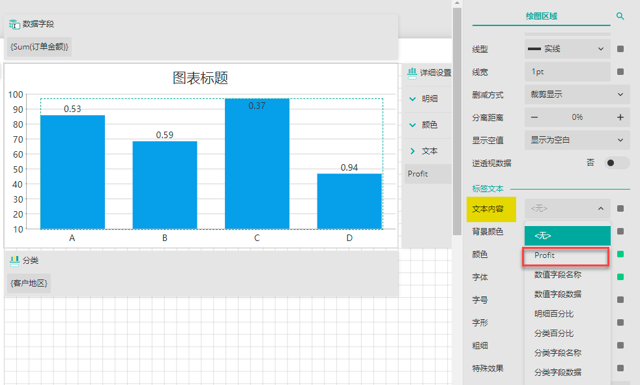Click the search icon in properties panel
The image size is (640, 385).
[620, 16]
